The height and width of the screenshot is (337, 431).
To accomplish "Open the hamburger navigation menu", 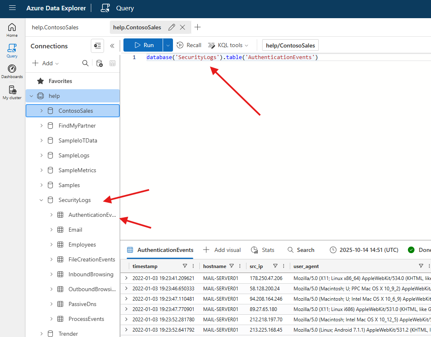I will [x=12, y=8].
